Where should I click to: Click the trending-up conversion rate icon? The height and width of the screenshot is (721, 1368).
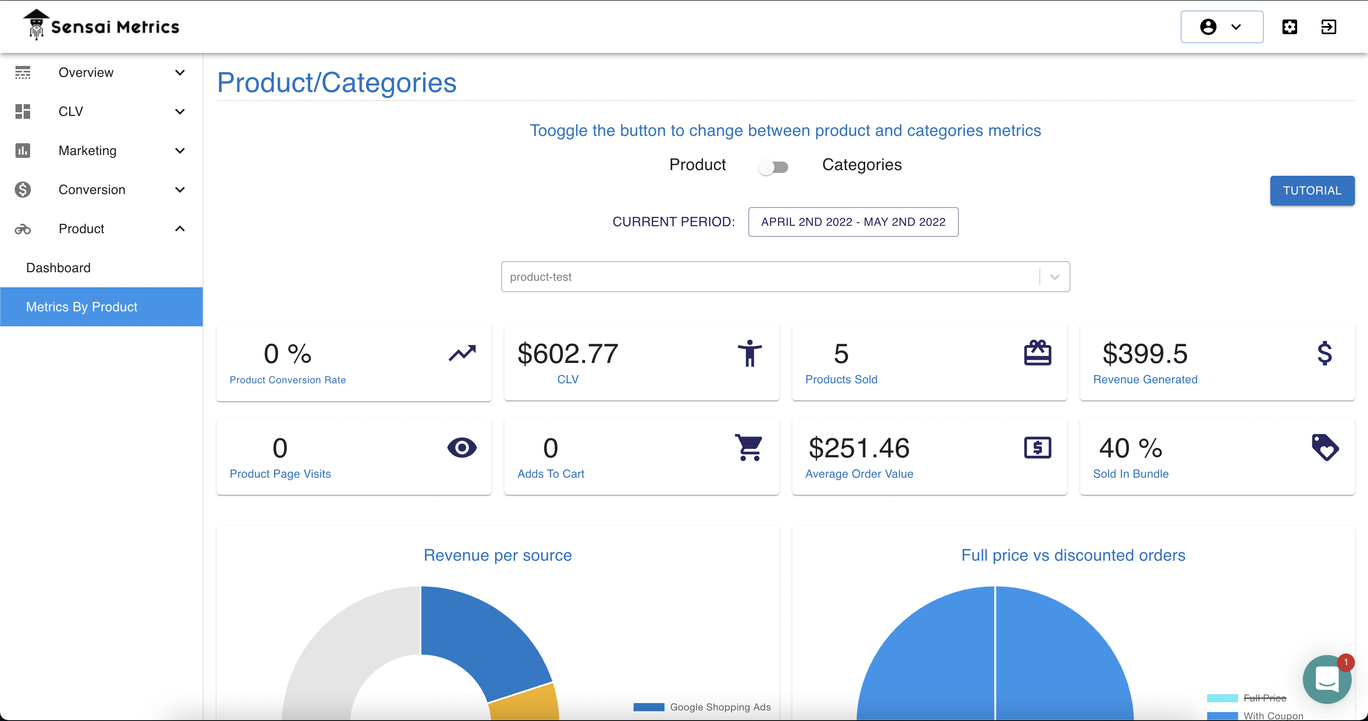pyautogui.click(x=462, y=353)
